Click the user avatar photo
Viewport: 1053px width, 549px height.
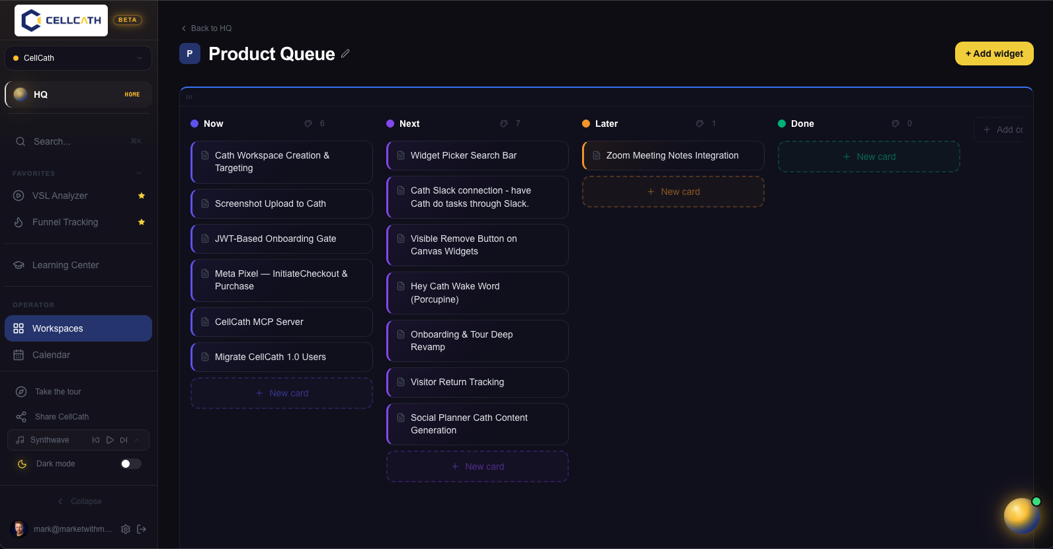[x=19, y=529]
